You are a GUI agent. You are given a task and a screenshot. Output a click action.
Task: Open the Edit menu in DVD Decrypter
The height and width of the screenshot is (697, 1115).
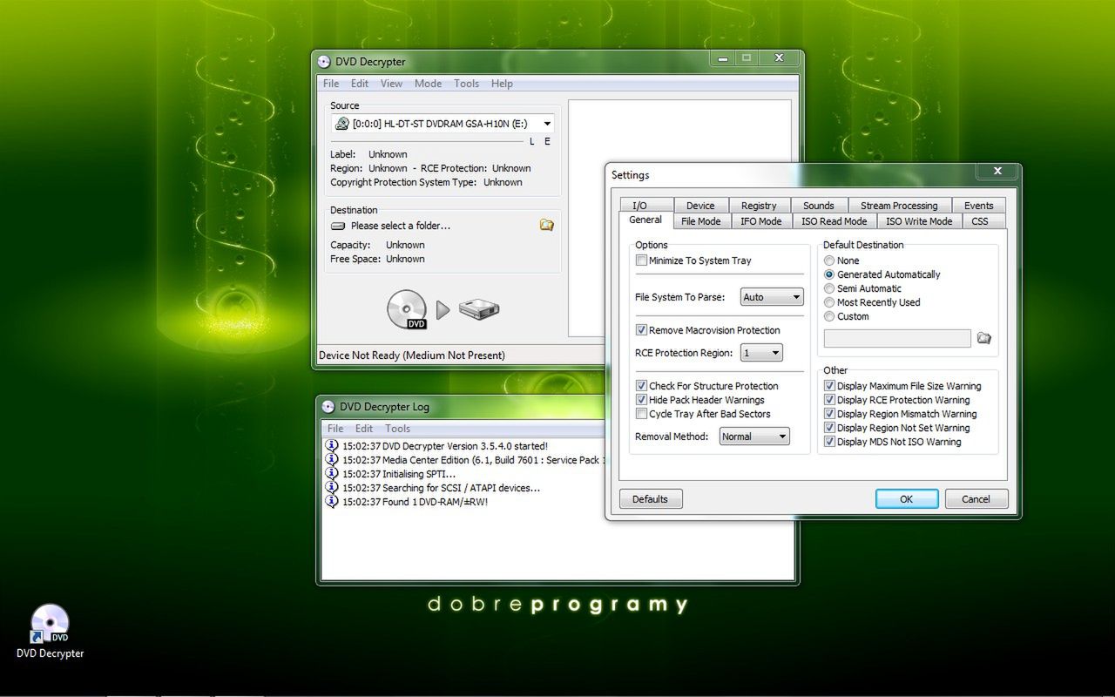point(360,84)
